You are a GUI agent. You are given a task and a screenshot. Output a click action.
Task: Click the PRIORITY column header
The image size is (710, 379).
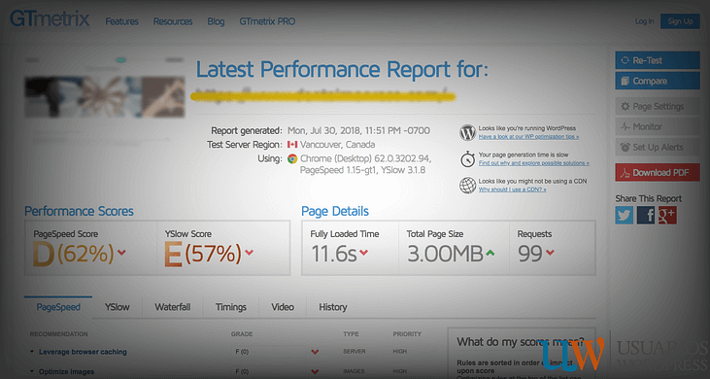click(x=407, y=334)
